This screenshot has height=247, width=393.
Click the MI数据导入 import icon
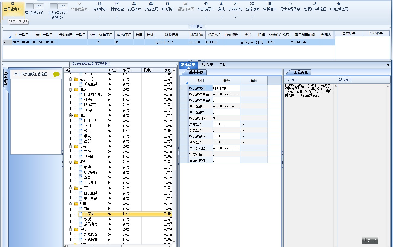206,4
